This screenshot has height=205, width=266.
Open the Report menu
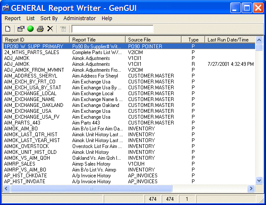pyautogui.click(x=13, y=18)
